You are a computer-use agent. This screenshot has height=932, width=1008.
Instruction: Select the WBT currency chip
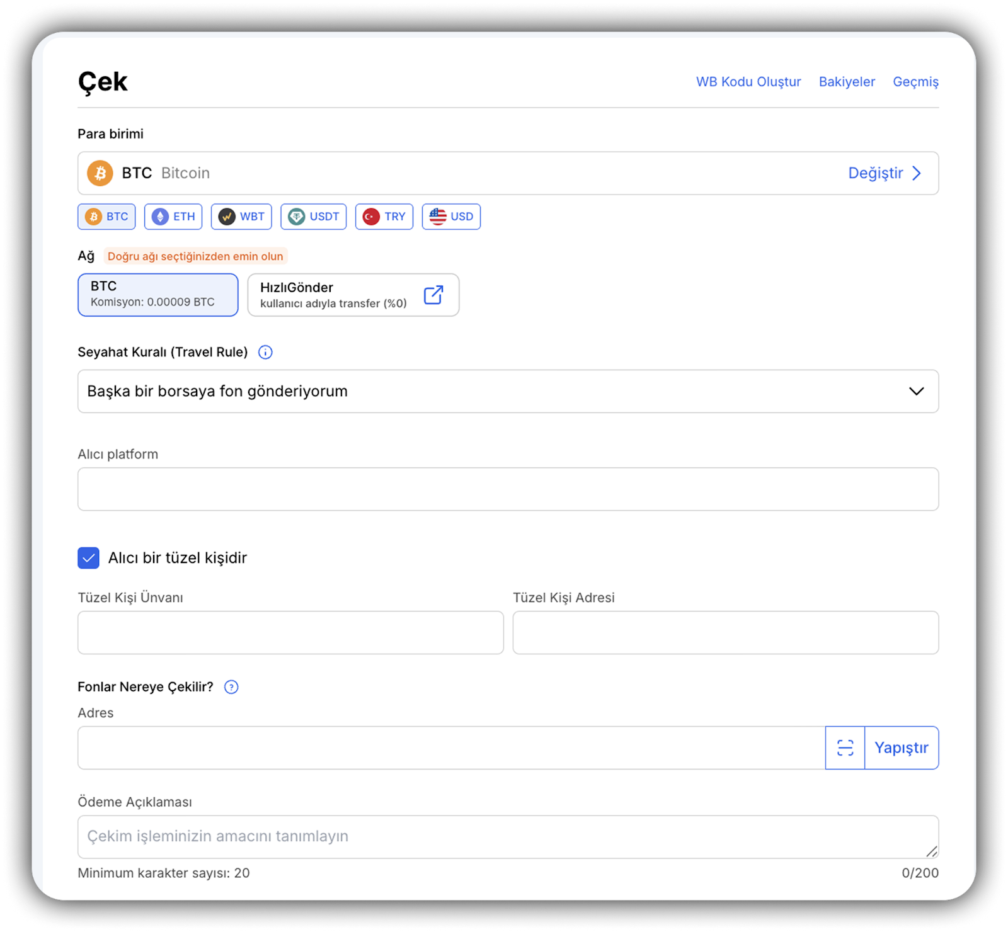(241, 217)
